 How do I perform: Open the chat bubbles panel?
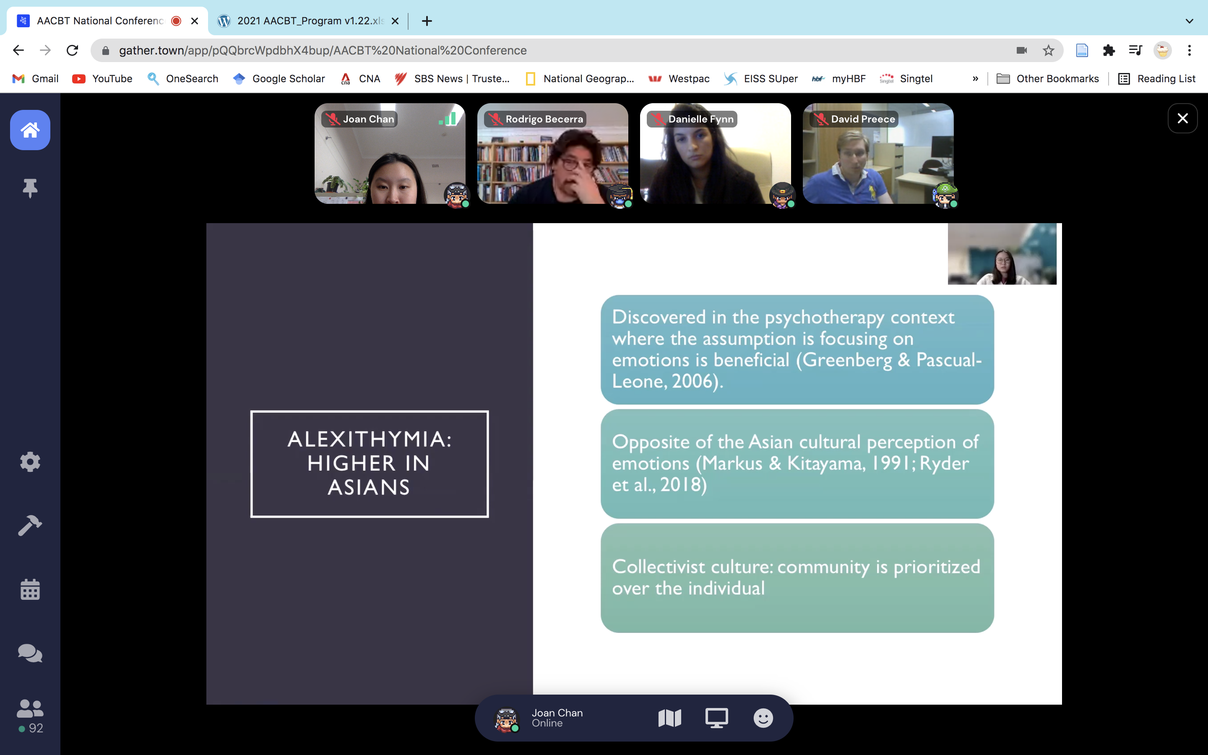[30, 653]
